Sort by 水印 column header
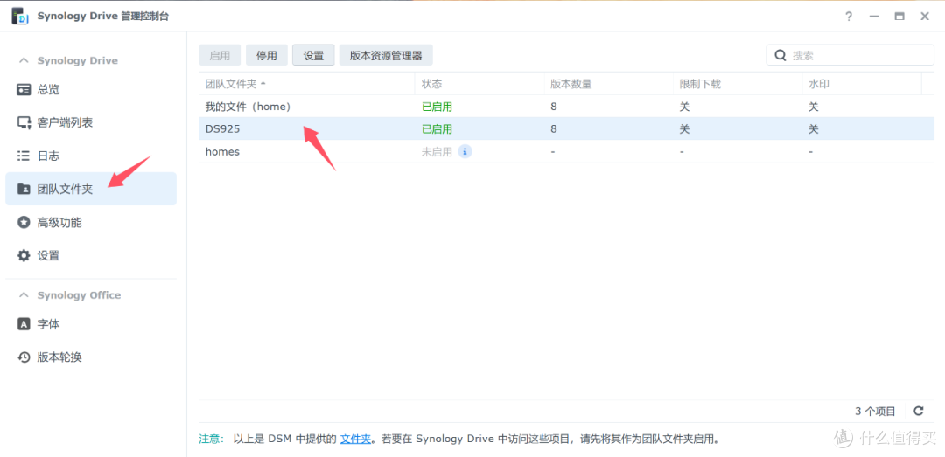Screen dimensions: 945x457 [862, 84]
